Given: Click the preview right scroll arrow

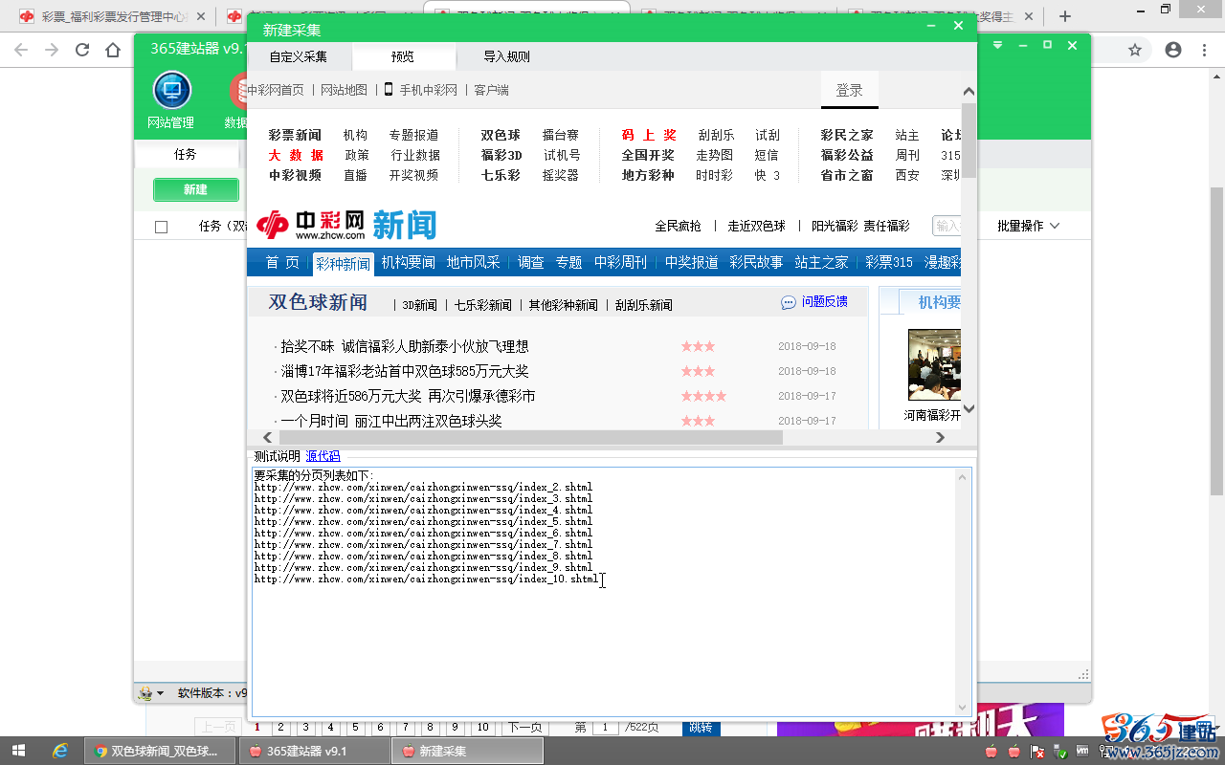Looking at the screenshot, I should [940, 437].
